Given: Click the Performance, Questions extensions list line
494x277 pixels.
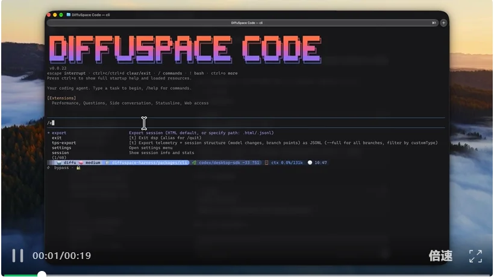Looking at the screenshot, I should [x=130, y=103].
